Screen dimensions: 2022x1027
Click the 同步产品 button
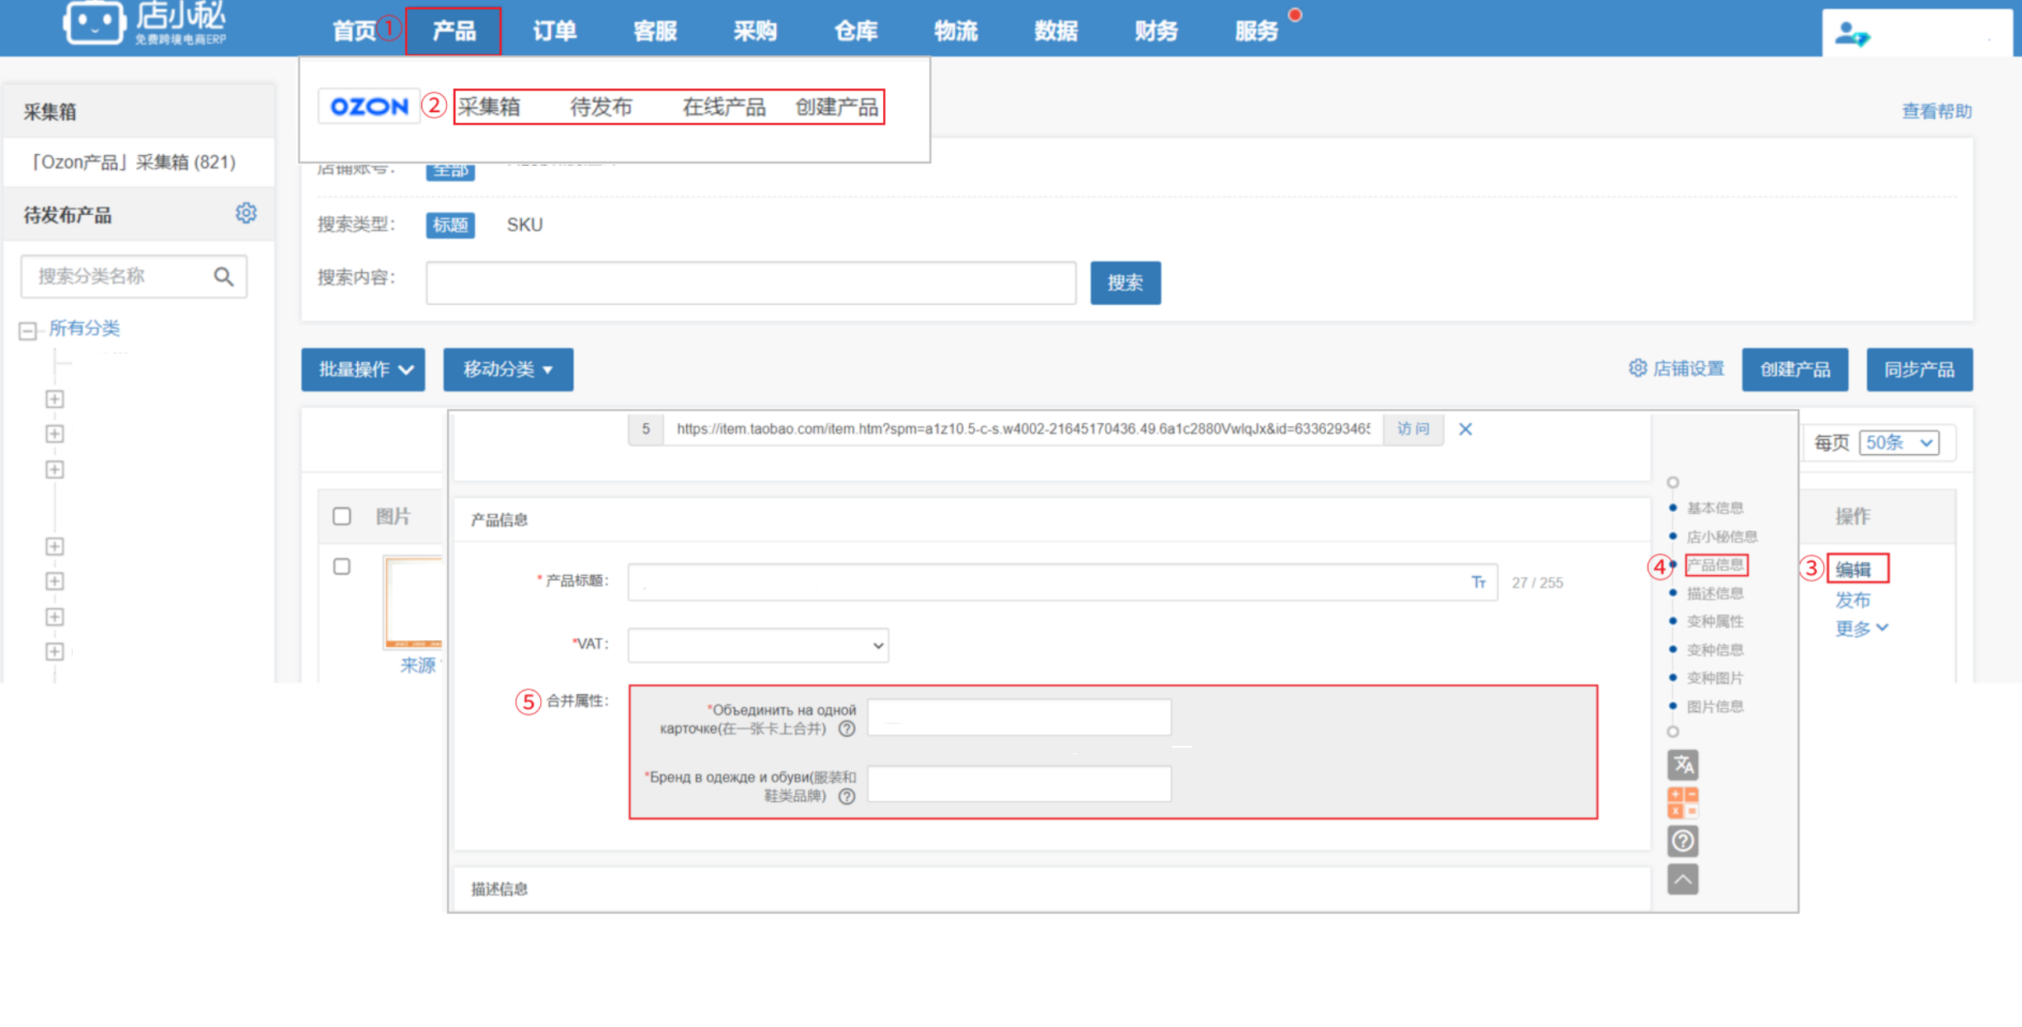[1919, 369]
